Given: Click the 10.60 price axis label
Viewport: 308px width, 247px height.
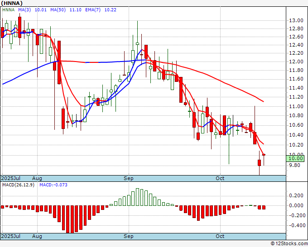Looking at the screenshot, I should click(x=296, y=125).
